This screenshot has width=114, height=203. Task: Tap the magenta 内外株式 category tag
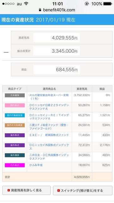[15, 165]
